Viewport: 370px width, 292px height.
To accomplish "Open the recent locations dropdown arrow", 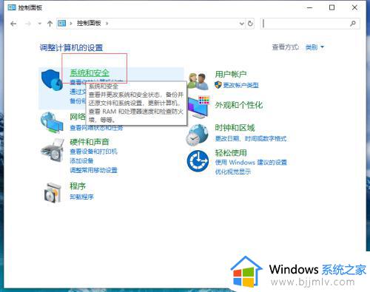I will (x=40, y=24).
